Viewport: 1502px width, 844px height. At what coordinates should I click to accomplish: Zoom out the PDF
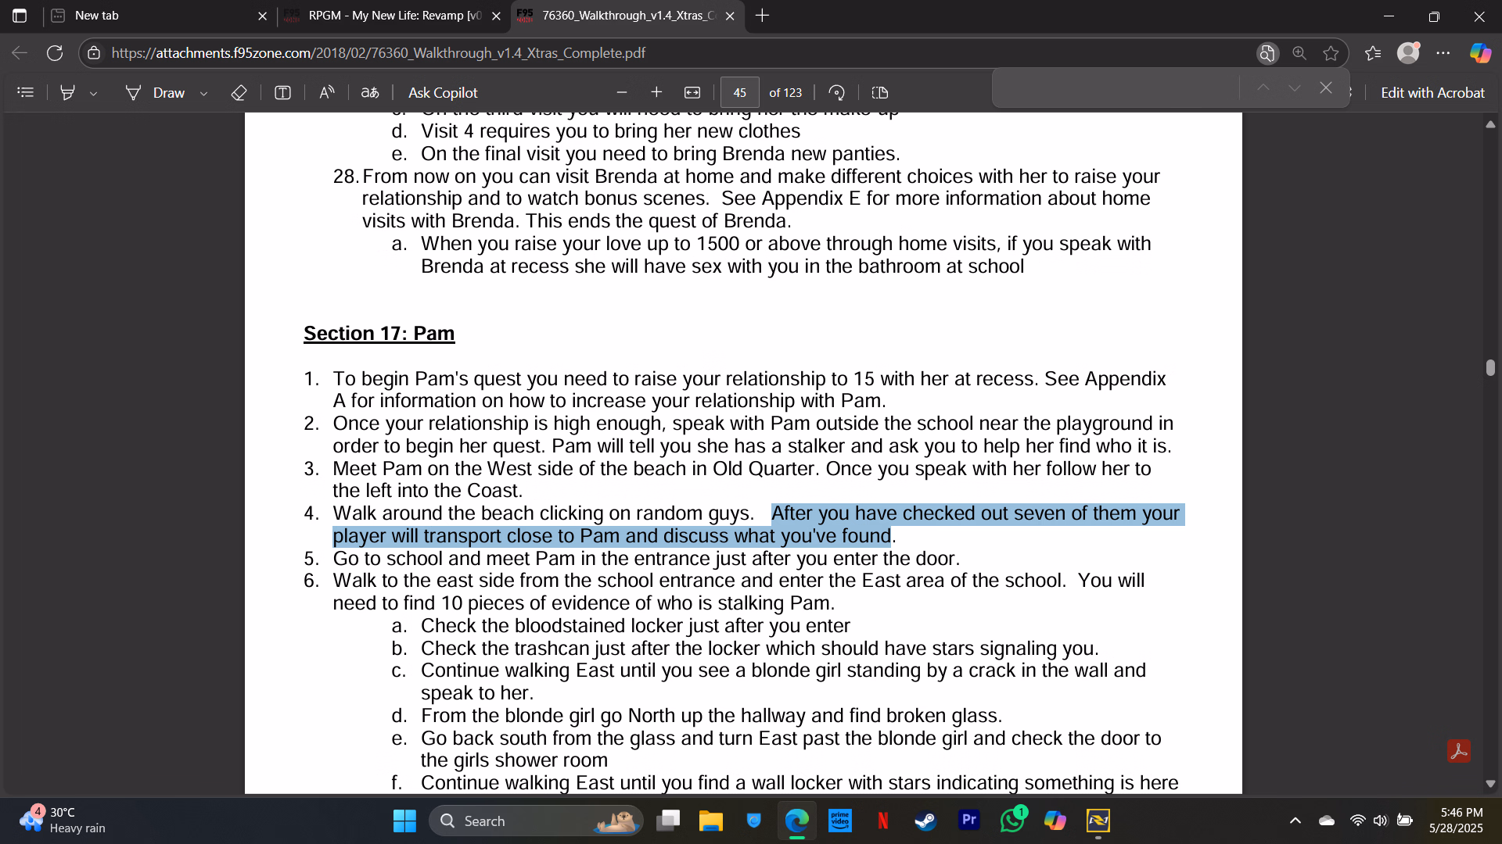tap(622, 92)
